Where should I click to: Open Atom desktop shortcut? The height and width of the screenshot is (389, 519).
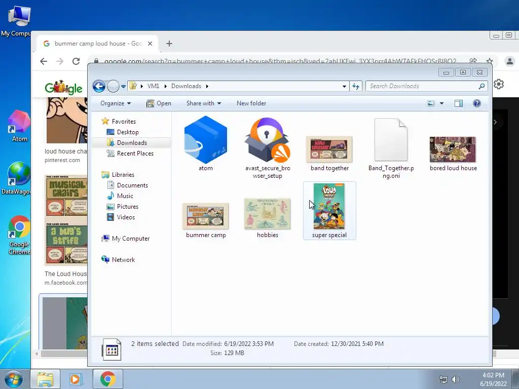19,126
